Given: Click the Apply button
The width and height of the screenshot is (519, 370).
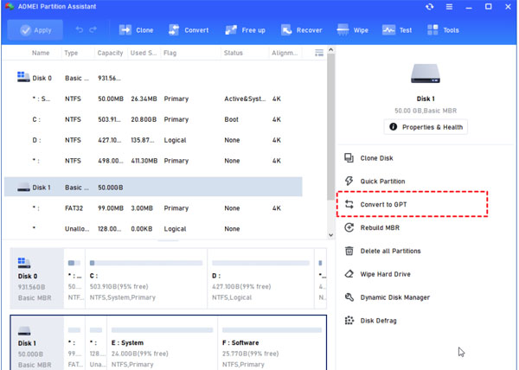Looking at the screenshot, I should click(x=35, y=30).
